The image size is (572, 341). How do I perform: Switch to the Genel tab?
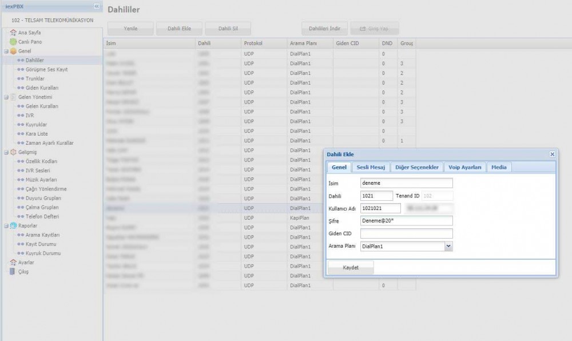[339, 167]
